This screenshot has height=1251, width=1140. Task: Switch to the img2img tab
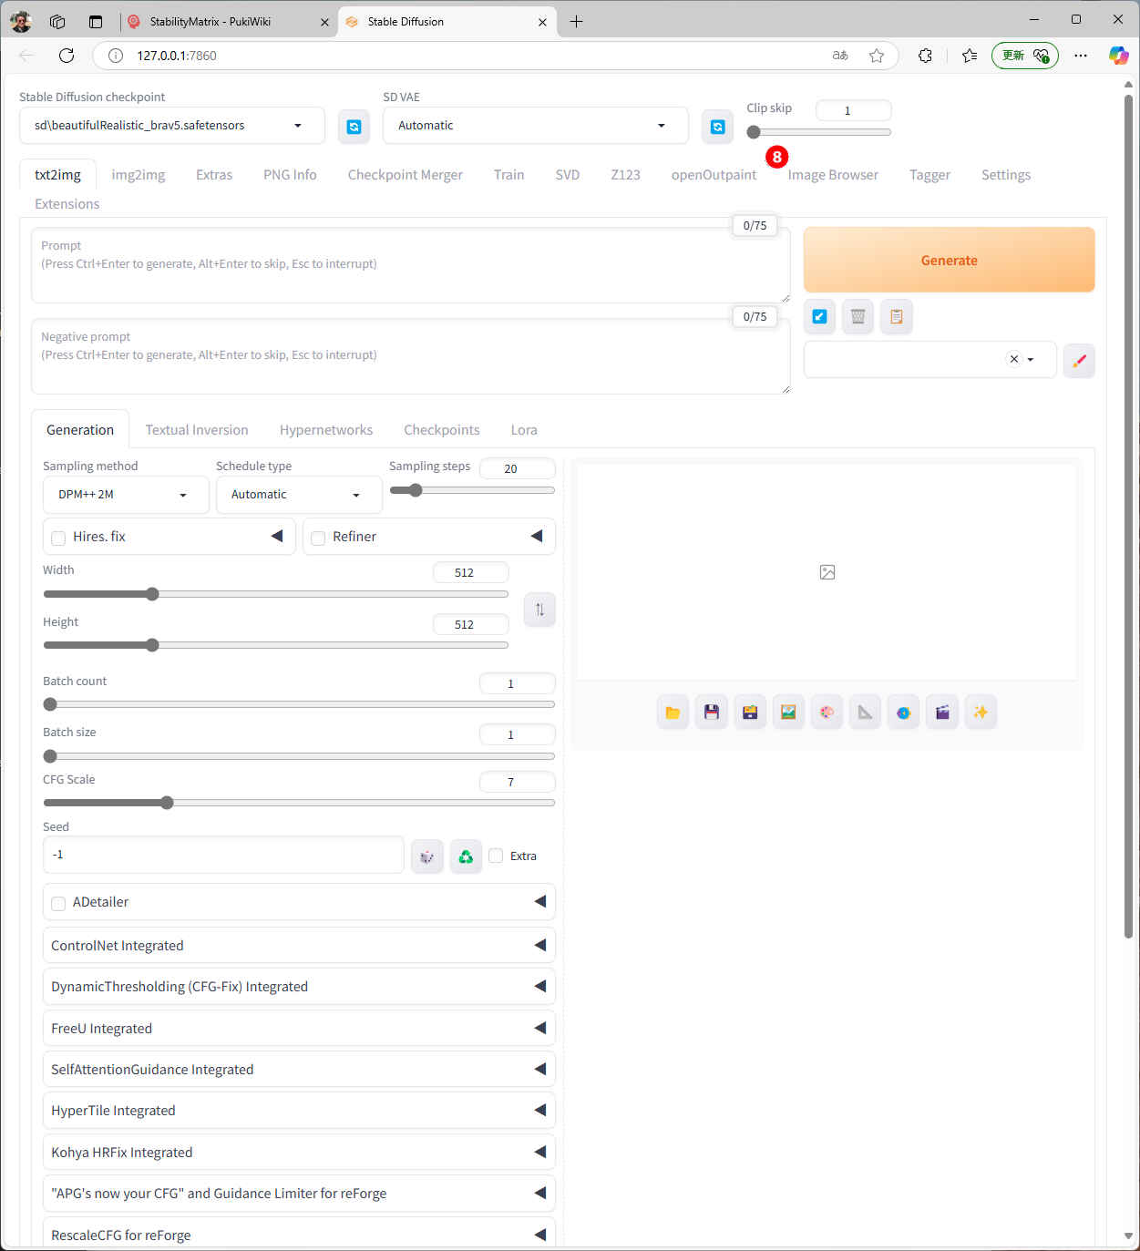coord(139,175)
